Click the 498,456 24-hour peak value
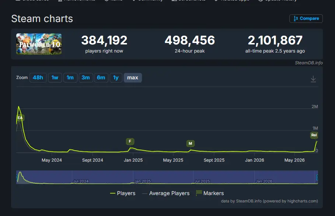The height and width of the screenshot is (216, 335). (x=190, y=40)
